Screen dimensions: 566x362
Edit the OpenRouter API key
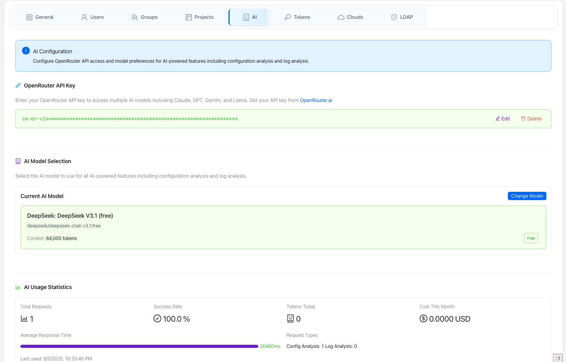(503, 119)
